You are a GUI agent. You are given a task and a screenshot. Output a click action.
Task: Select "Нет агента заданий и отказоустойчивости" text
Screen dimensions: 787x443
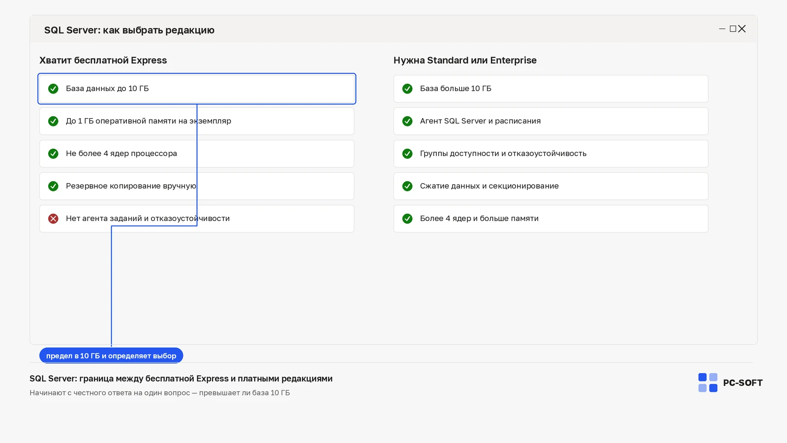tap(148, 219)
